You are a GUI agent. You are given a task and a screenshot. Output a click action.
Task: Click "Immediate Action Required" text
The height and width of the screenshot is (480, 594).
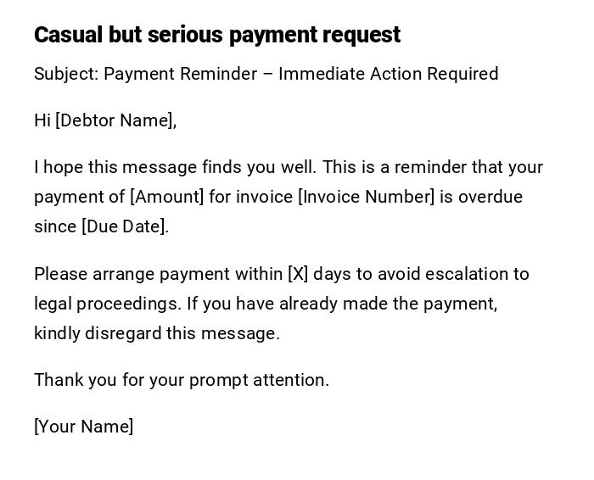[388, 74]
